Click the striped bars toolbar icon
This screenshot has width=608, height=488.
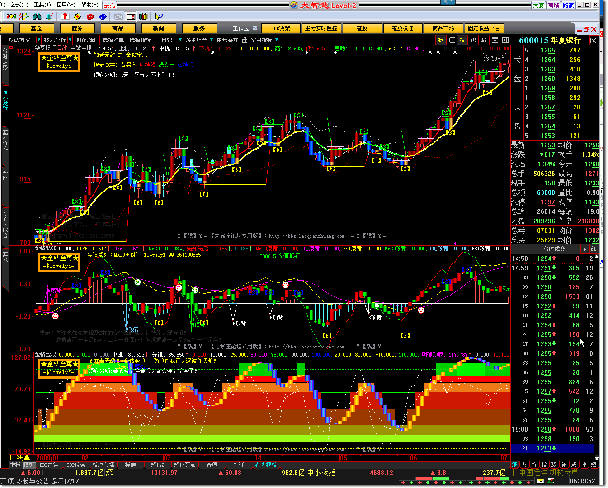coord(25,17)
